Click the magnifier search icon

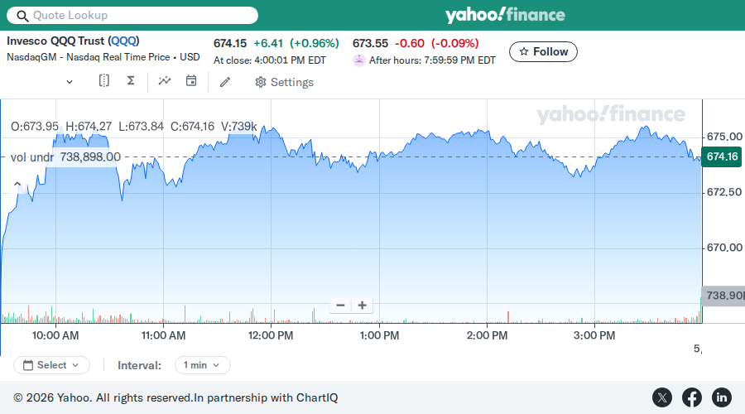pos(22,16)
